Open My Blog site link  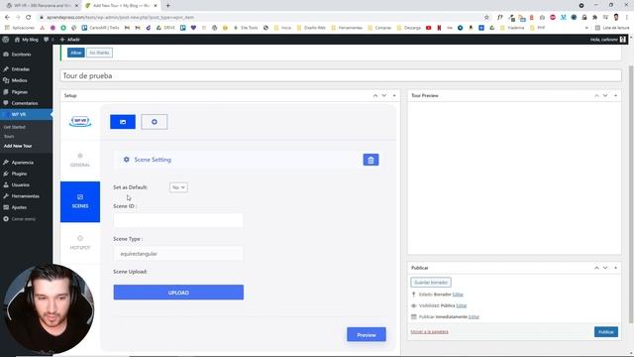click(27, 40)
